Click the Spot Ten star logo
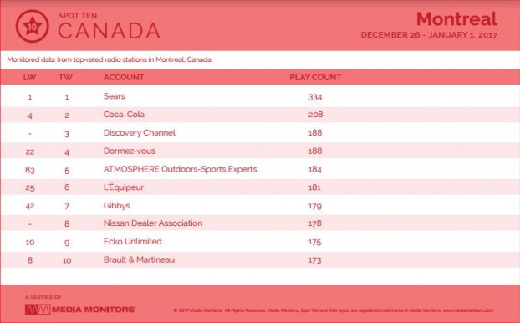520x323 pixels. [32, 26]
